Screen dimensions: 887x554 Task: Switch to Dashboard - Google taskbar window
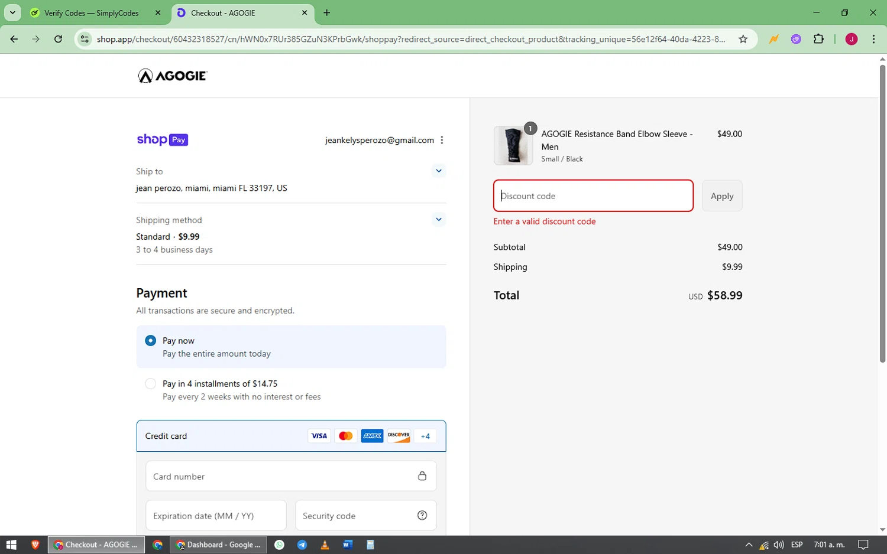click(x=218, y=545)
